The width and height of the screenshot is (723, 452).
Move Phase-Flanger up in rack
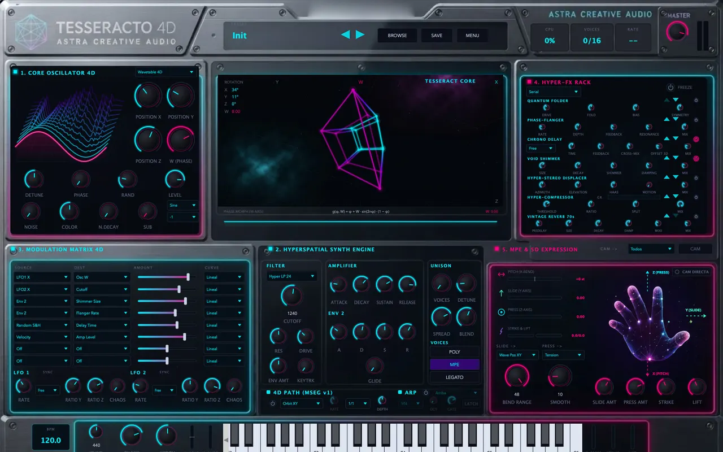pos(667,120)
